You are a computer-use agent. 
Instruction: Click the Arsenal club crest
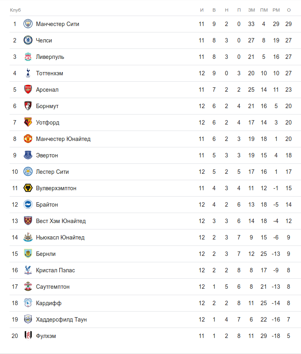tap(28, 90)
